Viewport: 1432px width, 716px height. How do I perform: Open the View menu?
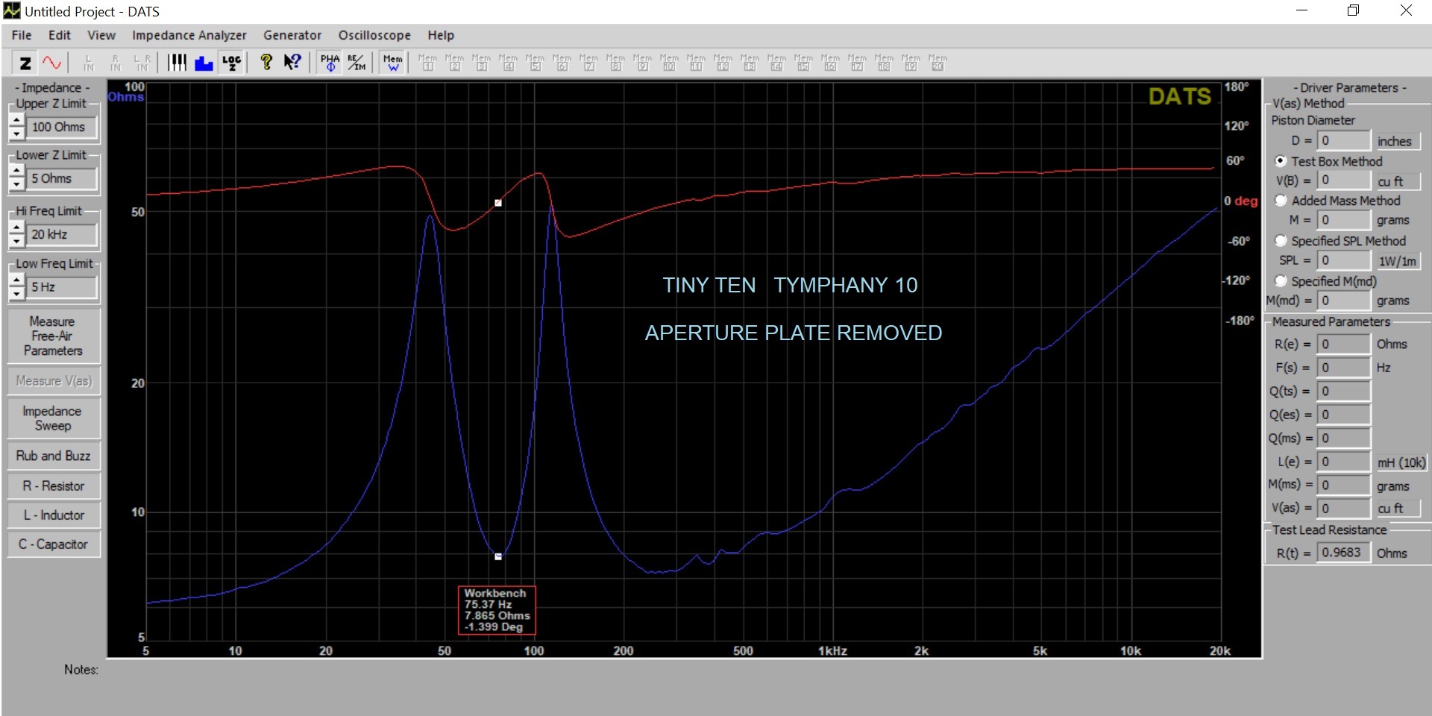(x=101, y=35)
